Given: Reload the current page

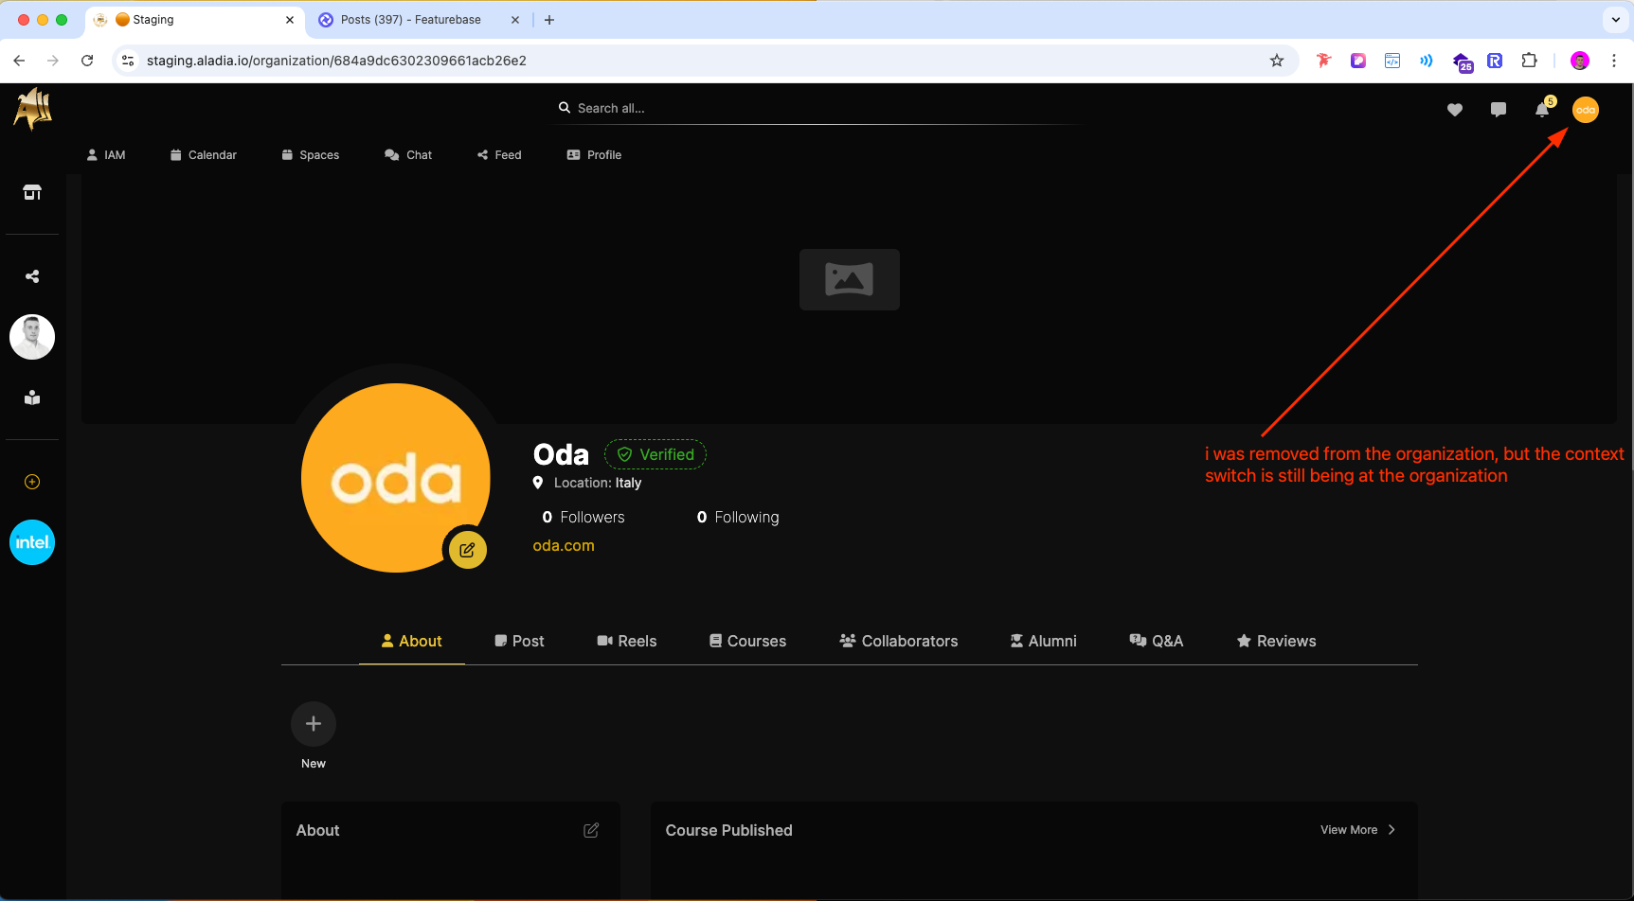Looking at the screenshot, I should (x=87, y=61).
